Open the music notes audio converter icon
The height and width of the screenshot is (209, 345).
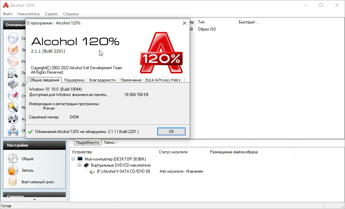pos(13,119)
